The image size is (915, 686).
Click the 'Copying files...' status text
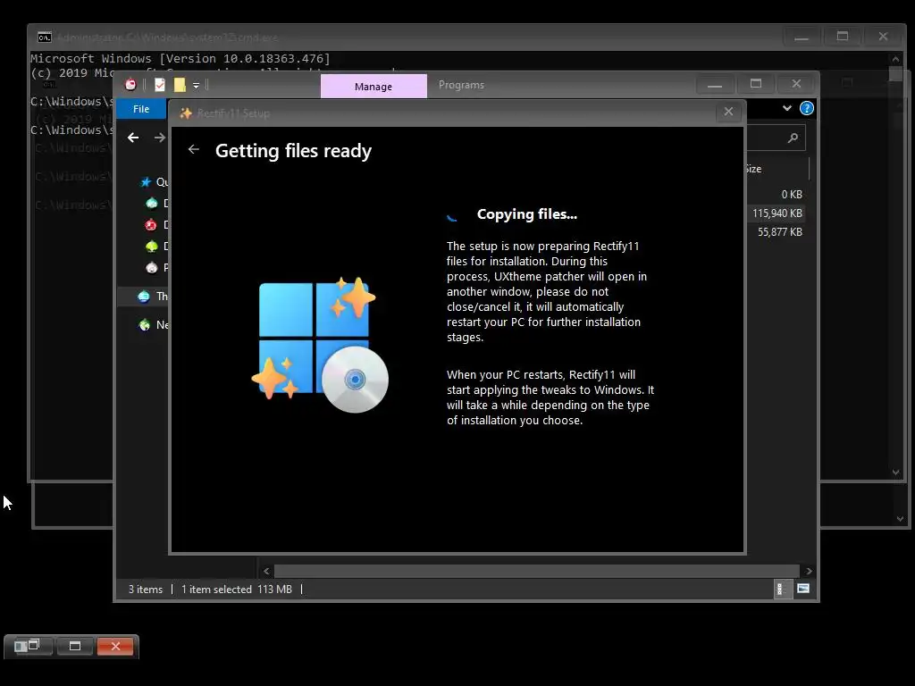tap(527, 214)
